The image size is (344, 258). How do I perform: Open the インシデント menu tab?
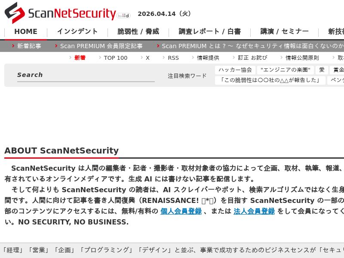[x=77, y=32]
